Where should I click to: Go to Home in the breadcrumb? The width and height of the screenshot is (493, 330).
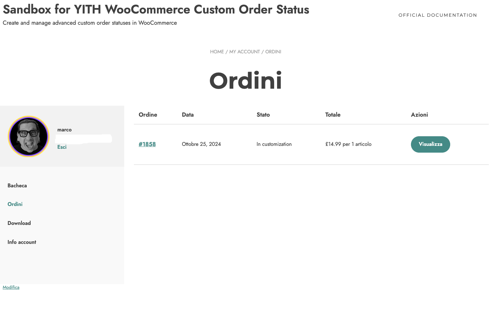coord(217,52)
